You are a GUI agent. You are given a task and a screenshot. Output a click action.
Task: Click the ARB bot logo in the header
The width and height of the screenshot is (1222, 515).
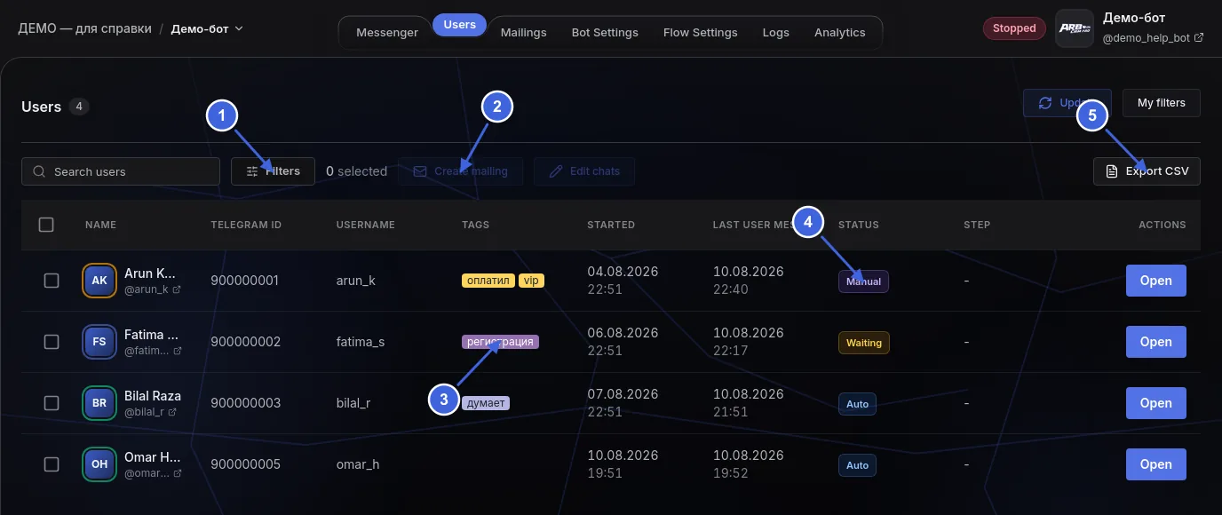pyautogui.click(x=1075, y=28)
